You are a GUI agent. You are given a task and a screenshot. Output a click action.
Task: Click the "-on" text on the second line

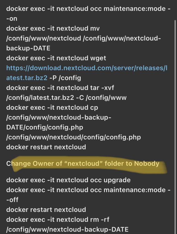coord(12,19)
